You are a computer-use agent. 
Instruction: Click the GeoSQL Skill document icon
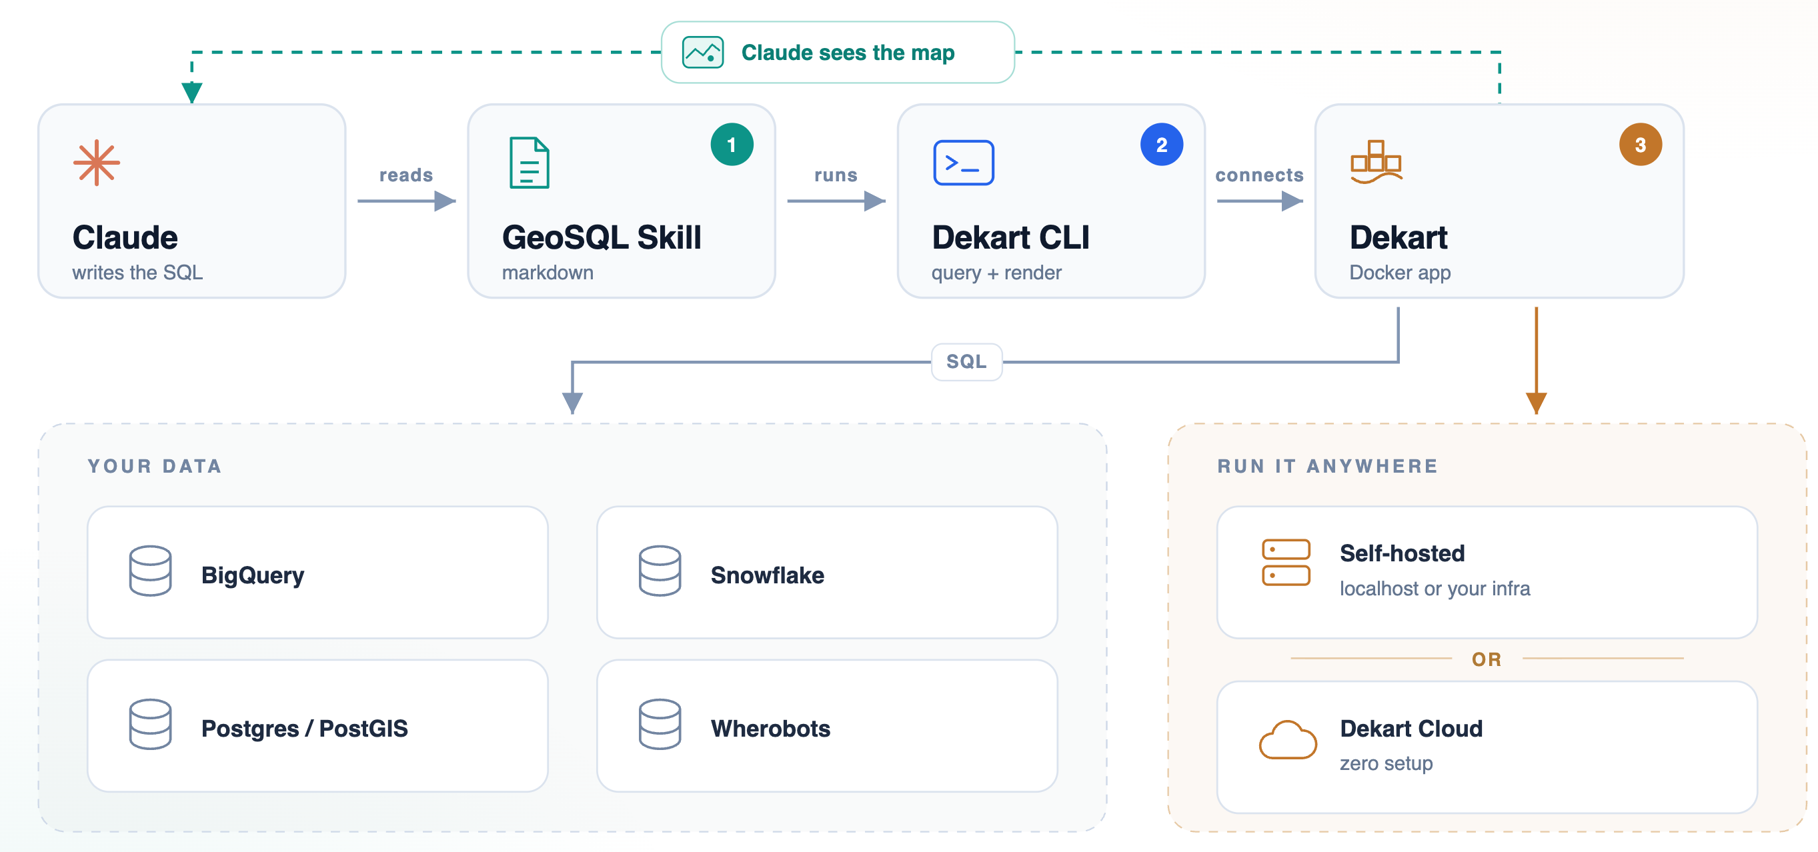click(530, 163)
